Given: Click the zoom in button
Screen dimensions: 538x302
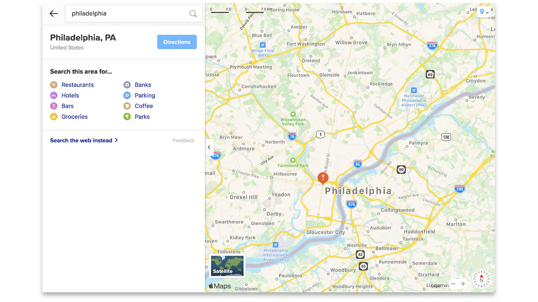Looking at the screenshot, I should [x=463, y=283].
